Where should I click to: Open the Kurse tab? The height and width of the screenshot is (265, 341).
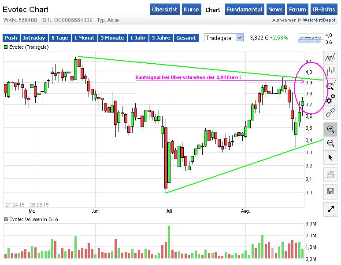pyautogui.click(x=191, y=10)
